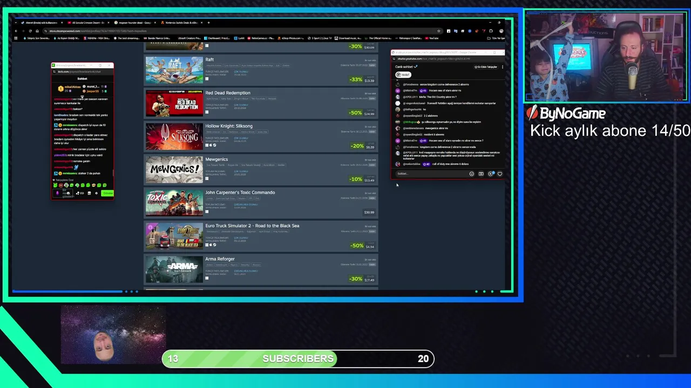Click the -30% Arma Reforger price
This screenshot has height=388, width=691.
point(362,279)
